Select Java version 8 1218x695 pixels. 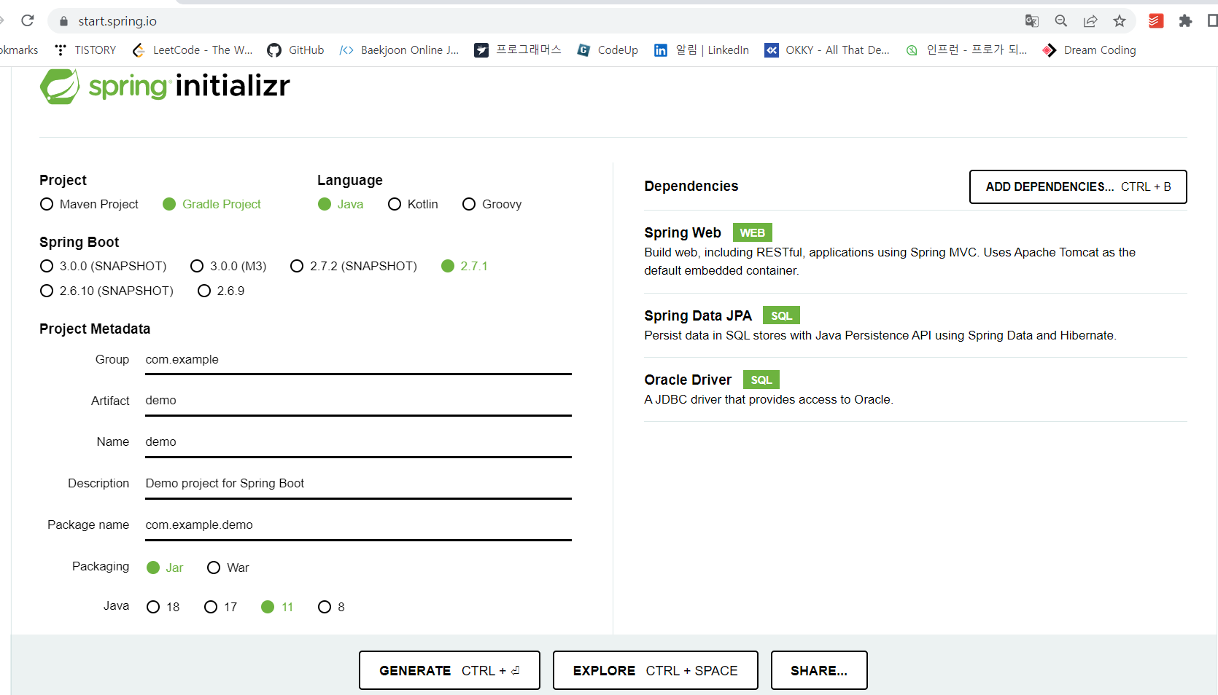[x=332, y=607]
